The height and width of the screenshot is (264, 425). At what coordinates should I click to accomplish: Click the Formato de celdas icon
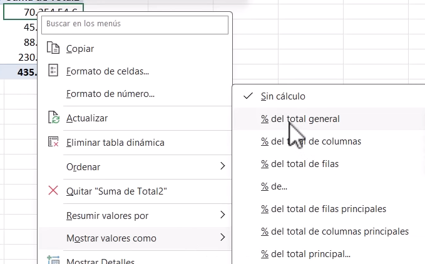[53, 70]
